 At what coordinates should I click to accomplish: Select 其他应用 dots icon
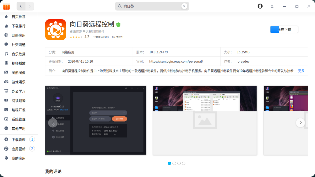[x=6, y=128]
